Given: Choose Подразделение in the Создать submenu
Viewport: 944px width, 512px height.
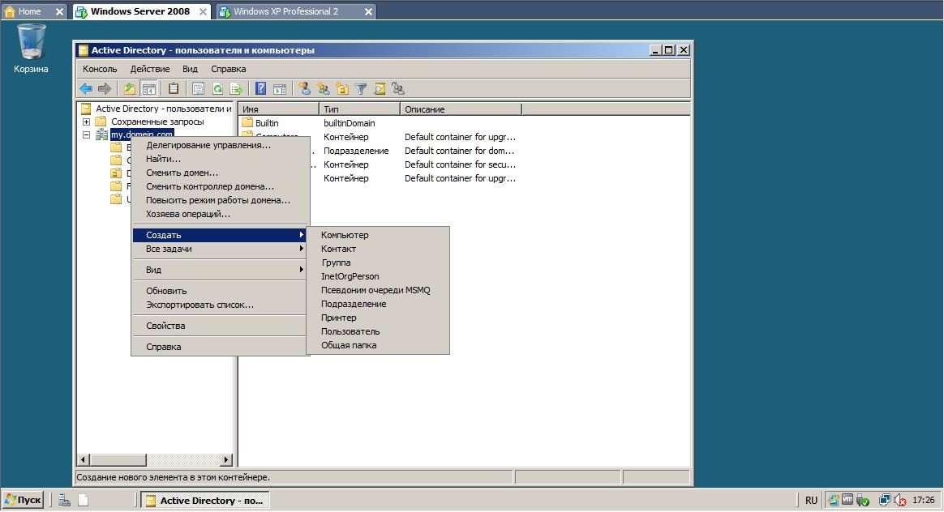Looking at the screenshot, I should click(x=378, y=305).
